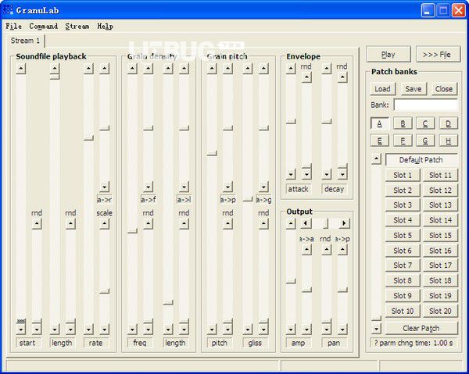Click up arrow of the a->l slider
This screenshot has width=469, height=374.
(x=184, y=69)
